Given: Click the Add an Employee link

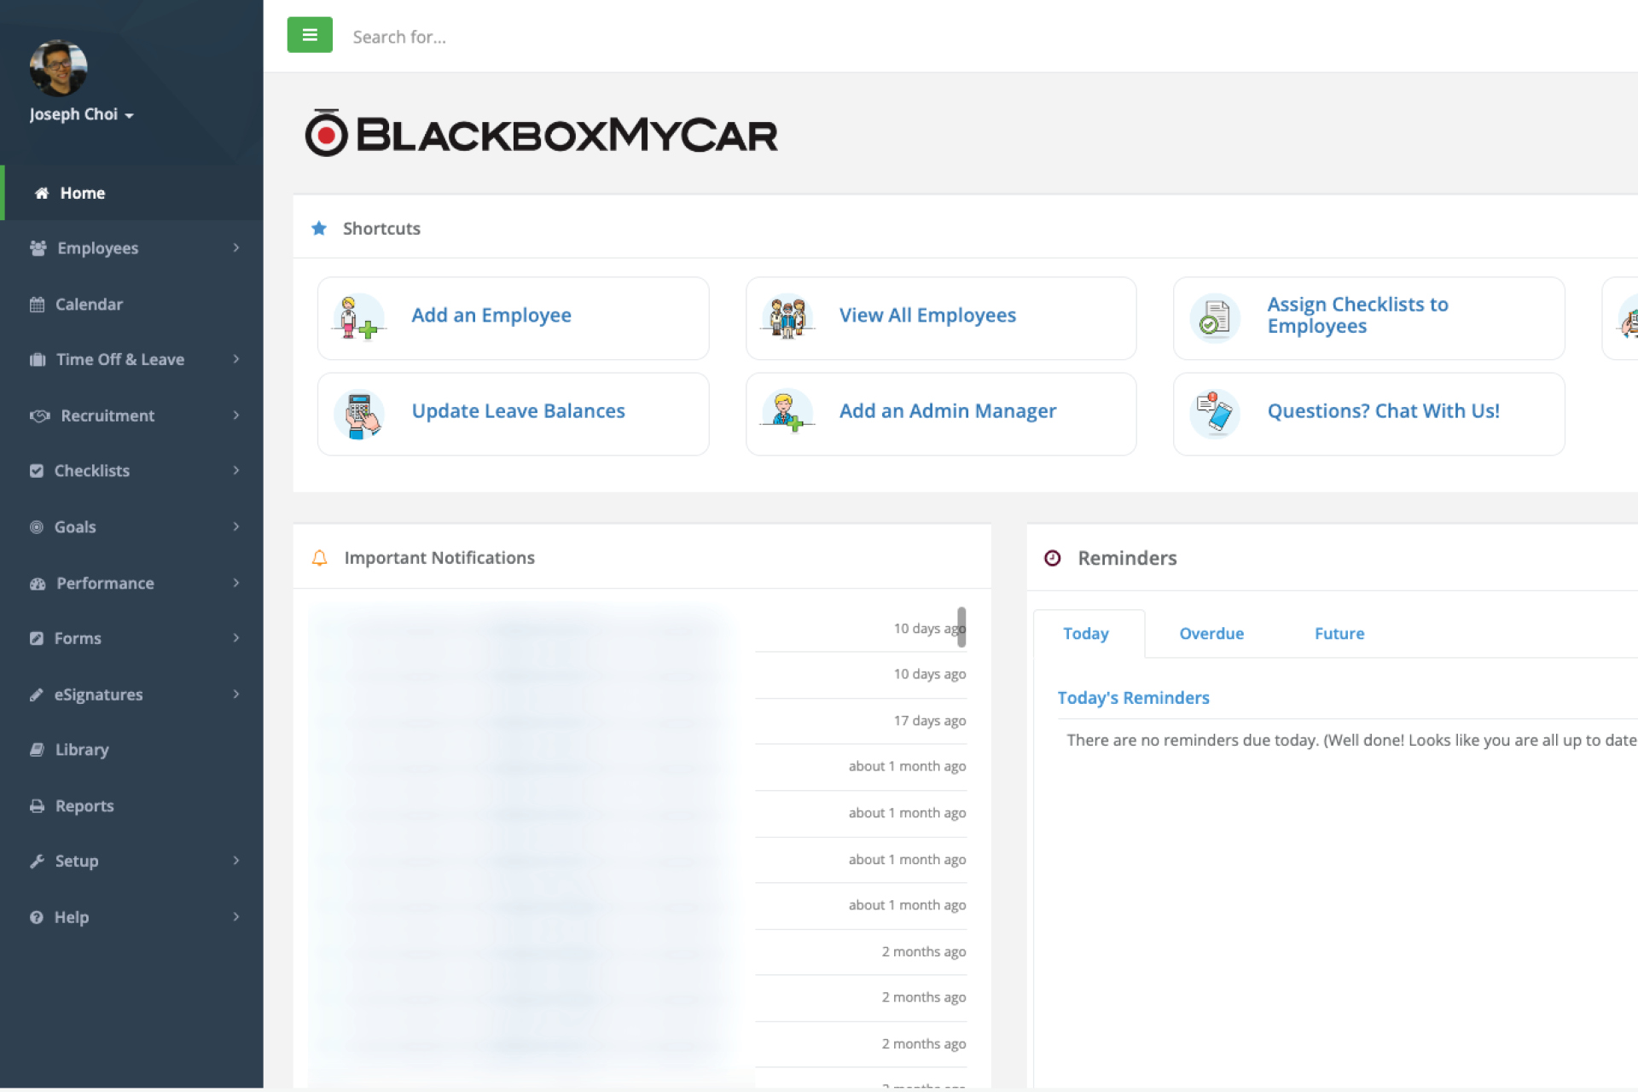Looking at the screenshot, I should click(491, 316).
